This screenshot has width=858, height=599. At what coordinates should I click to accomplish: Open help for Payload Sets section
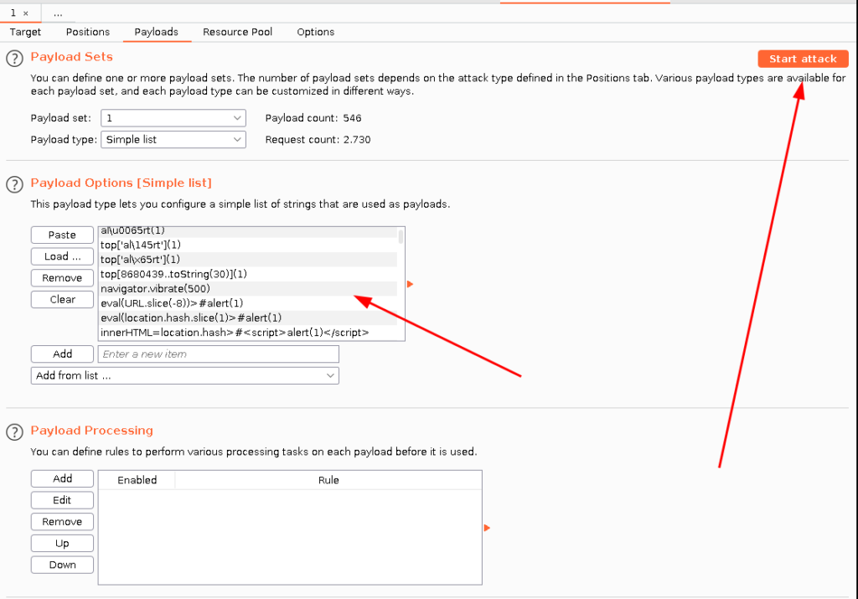pos(14,58)
